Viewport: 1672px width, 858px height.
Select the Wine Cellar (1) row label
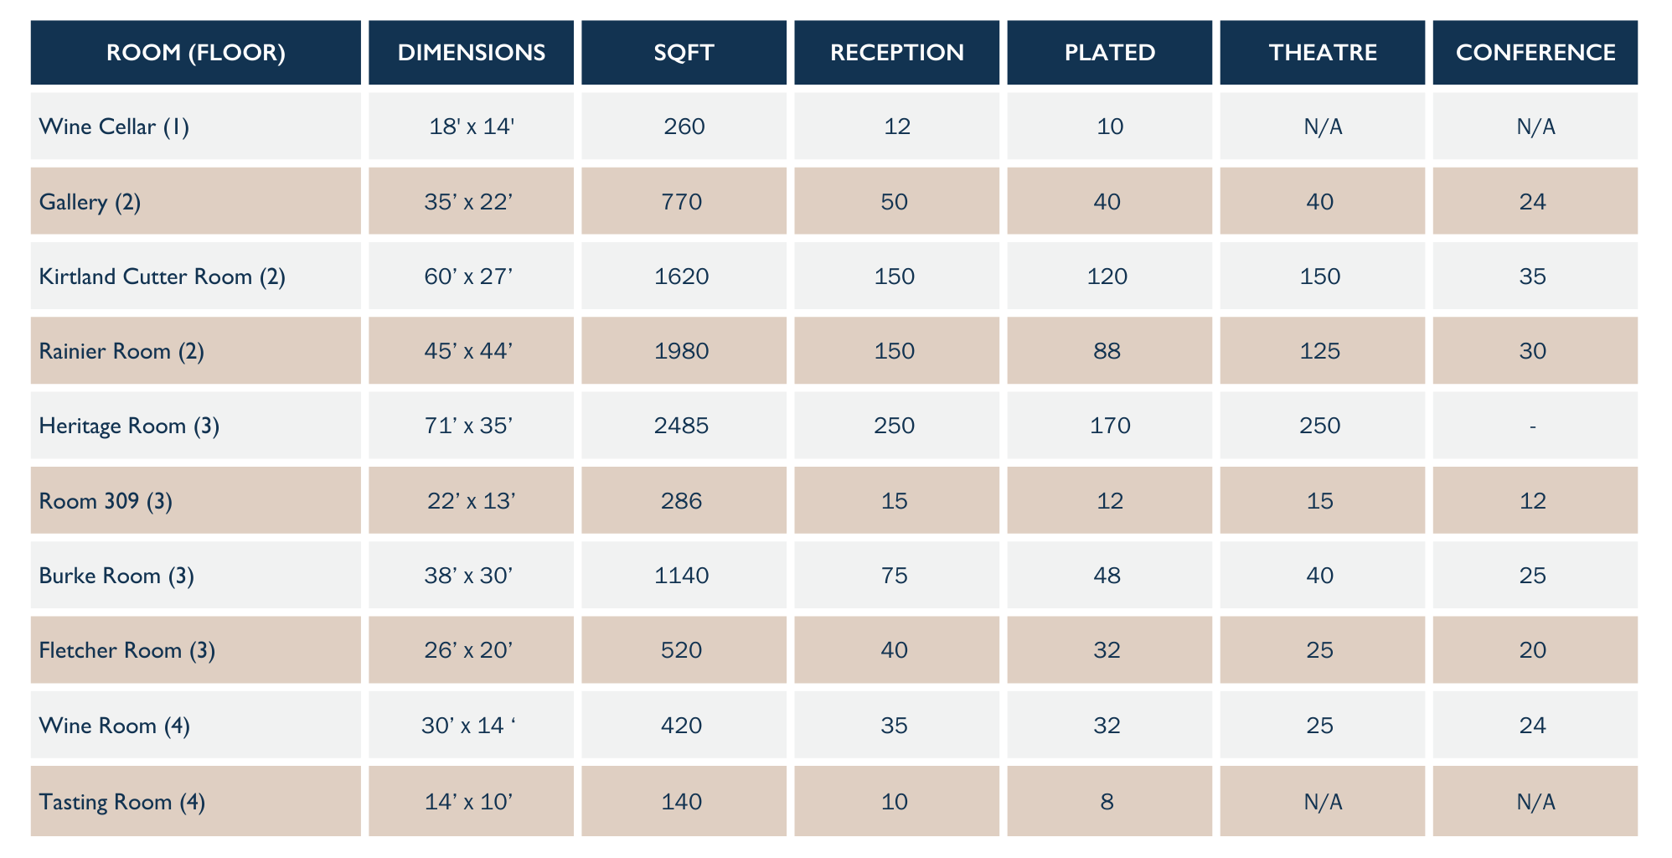tap(114, 127)
